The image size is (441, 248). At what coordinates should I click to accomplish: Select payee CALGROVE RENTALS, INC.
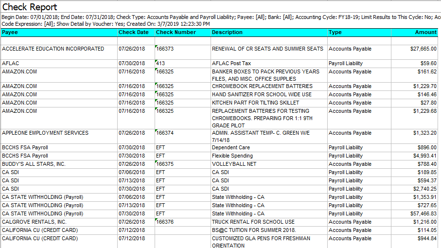point(34,222)
